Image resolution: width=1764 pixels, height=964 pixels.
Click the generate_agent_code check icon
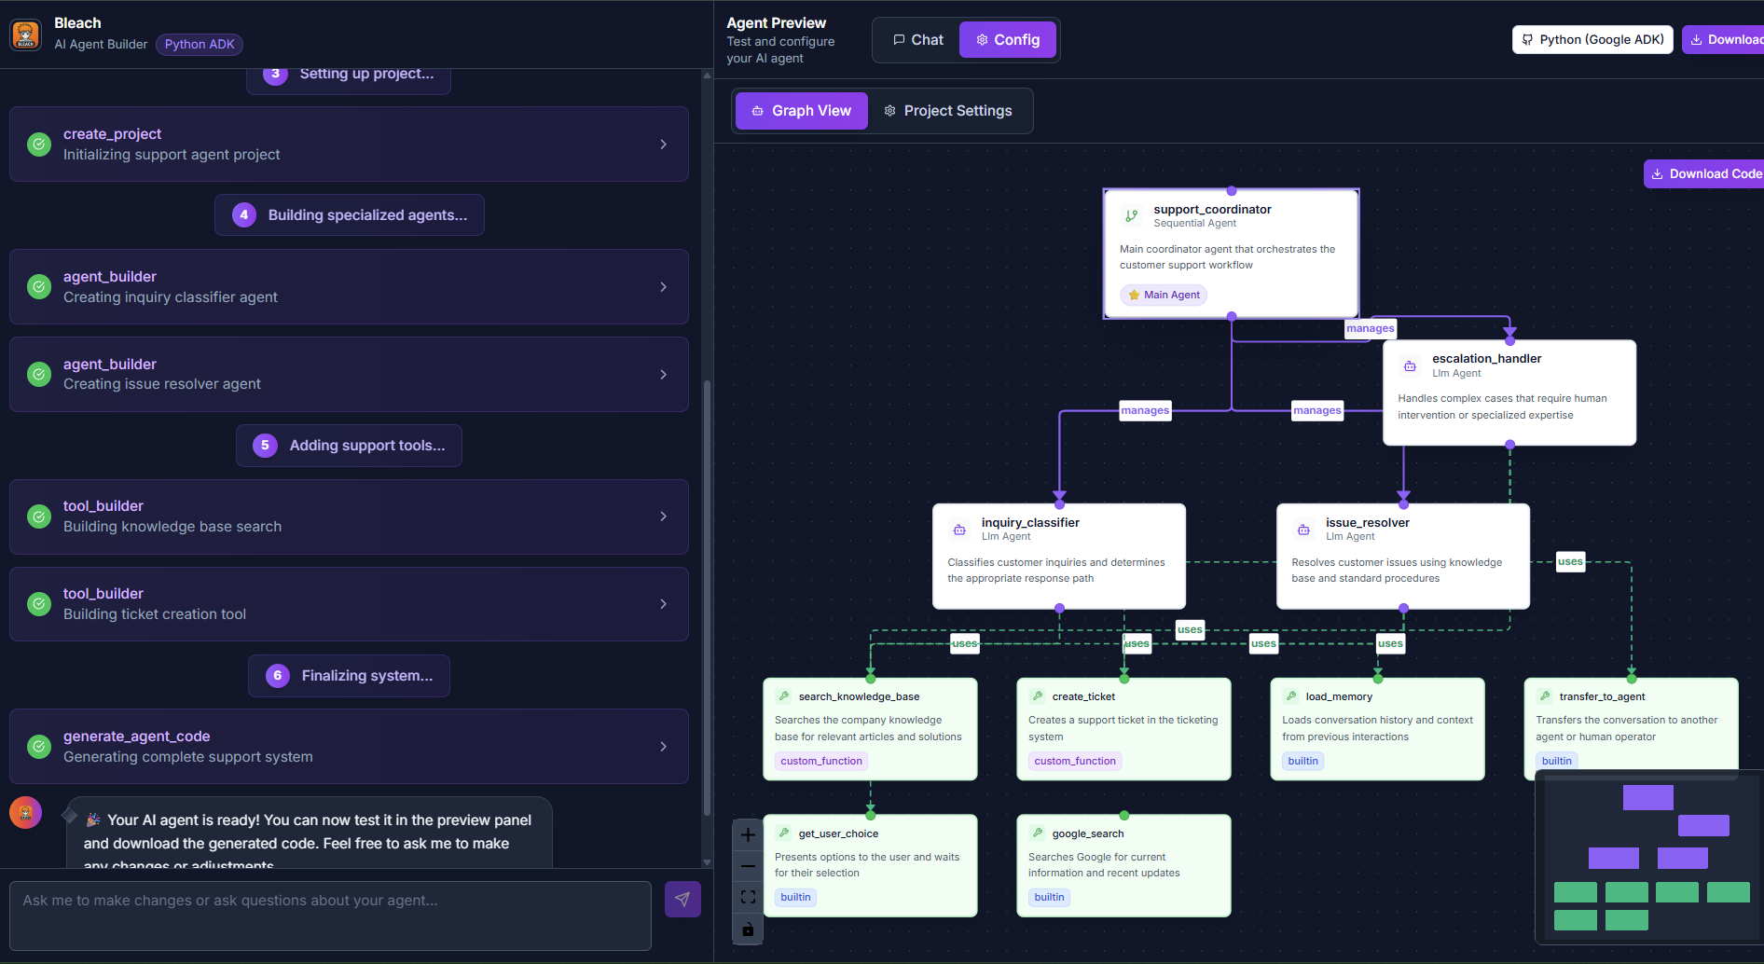point(39,747)
